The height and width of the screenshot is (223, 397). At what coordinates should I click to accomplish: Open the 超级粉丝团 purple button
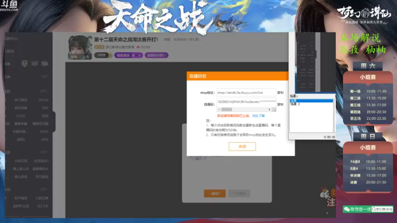click(156, 55)
